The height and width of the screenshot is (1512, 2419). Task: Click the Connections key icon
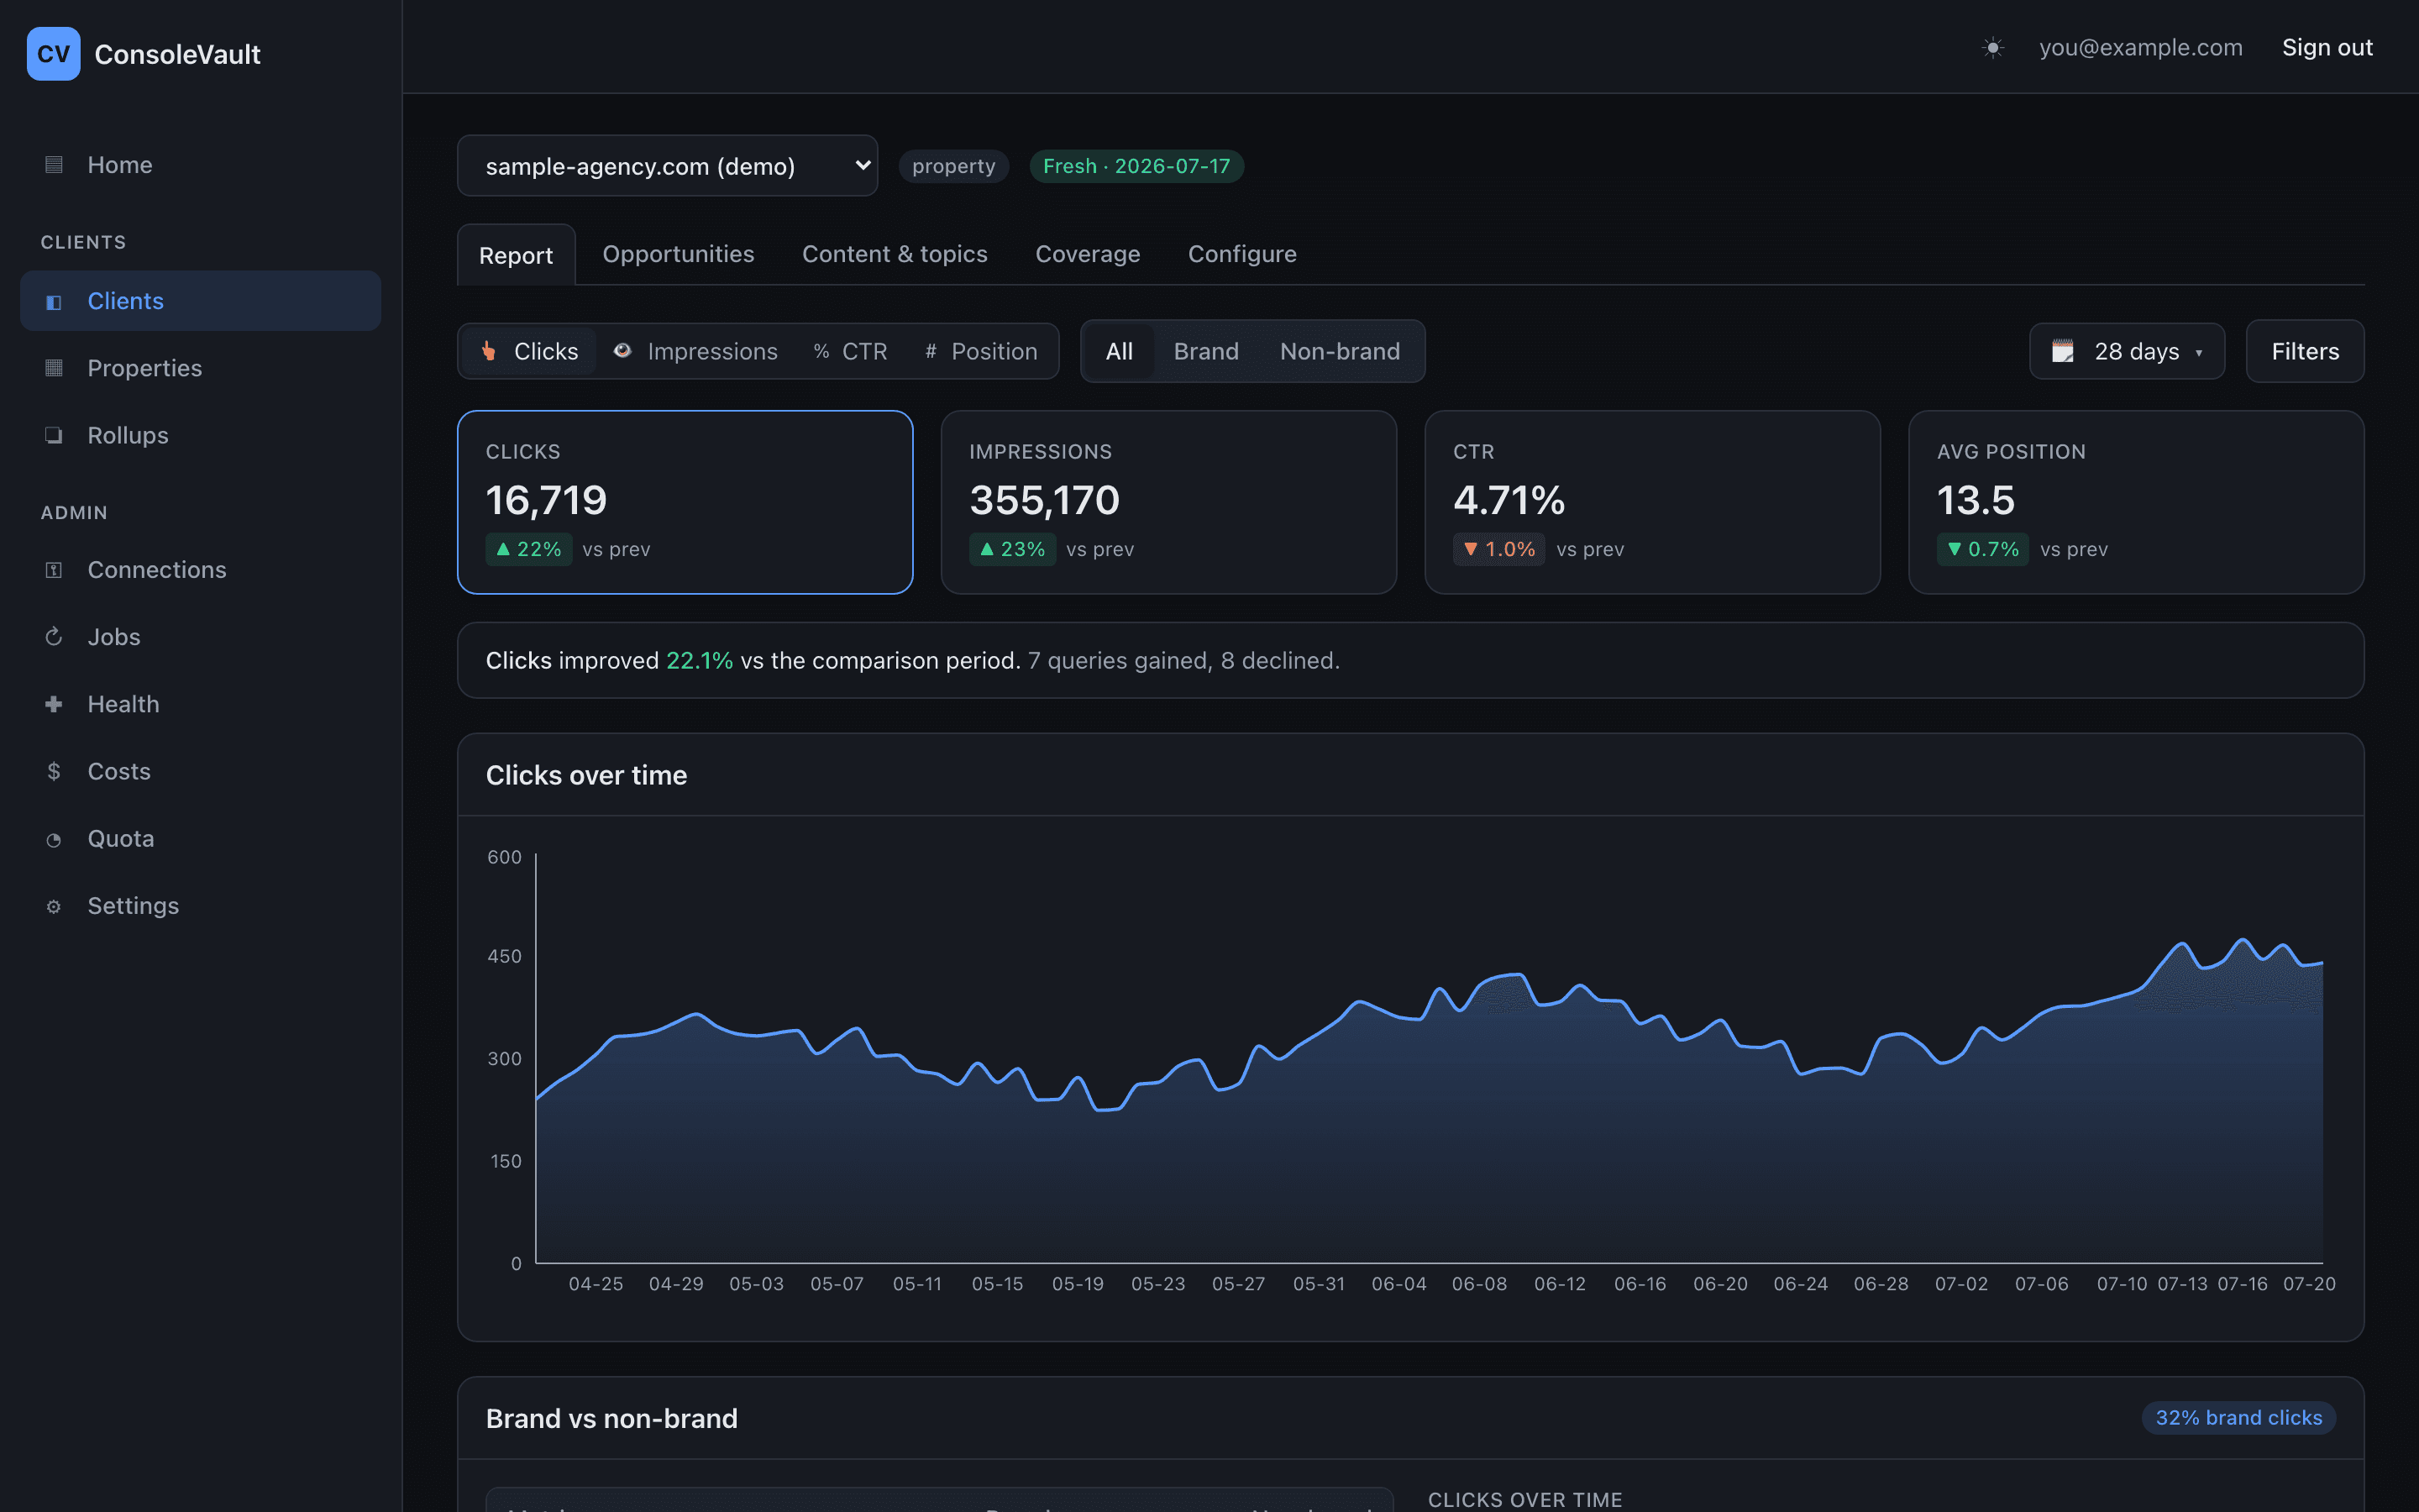tap(54, 570)
